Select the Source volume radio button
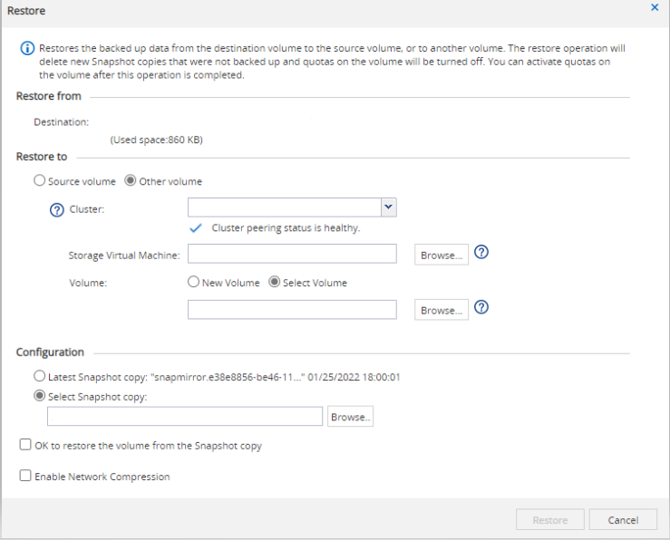670x540 pixels. [39, 180]
